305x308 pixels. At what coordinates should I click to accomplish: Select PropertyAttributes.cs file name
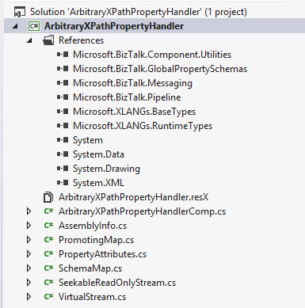point(103,254)
